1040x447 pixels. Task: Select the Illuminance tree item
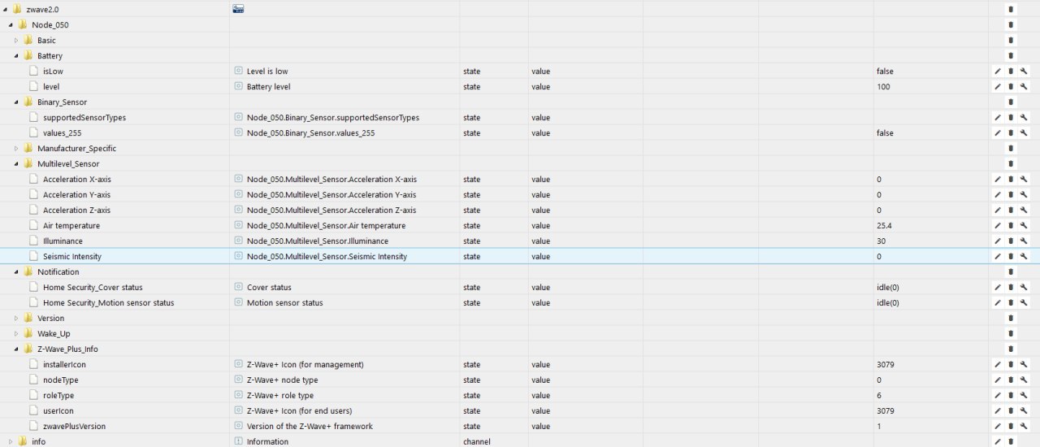(x=63, y=241)
